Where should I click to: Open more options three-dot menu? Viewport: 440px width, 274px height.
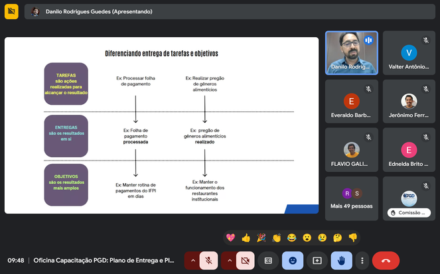[362, 261]
